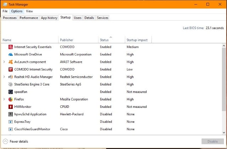Click the ExpressTray icon
The image size is (227, 149).
coord(11,122)
